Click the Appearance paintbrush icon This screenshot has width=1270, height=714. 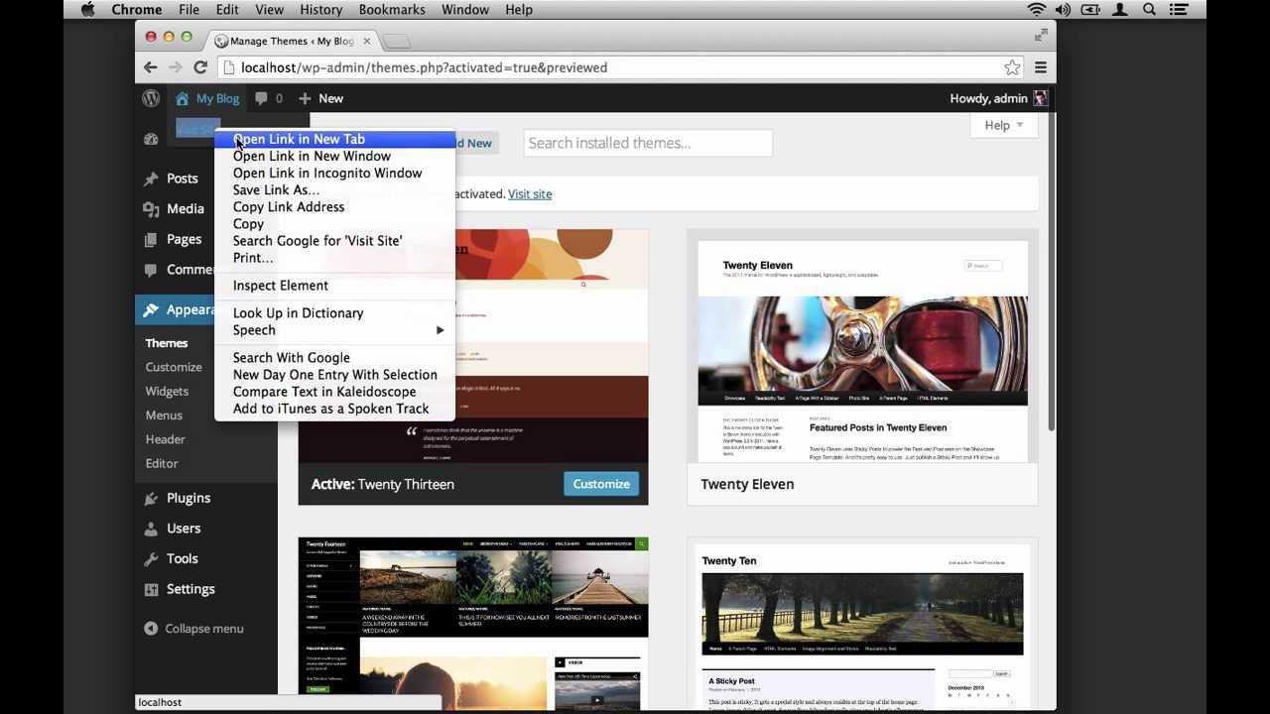pyautogui.click(x=151, y=309)
